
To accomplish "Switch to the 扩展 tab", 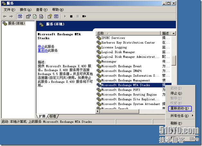I will (x=42, y=116).
